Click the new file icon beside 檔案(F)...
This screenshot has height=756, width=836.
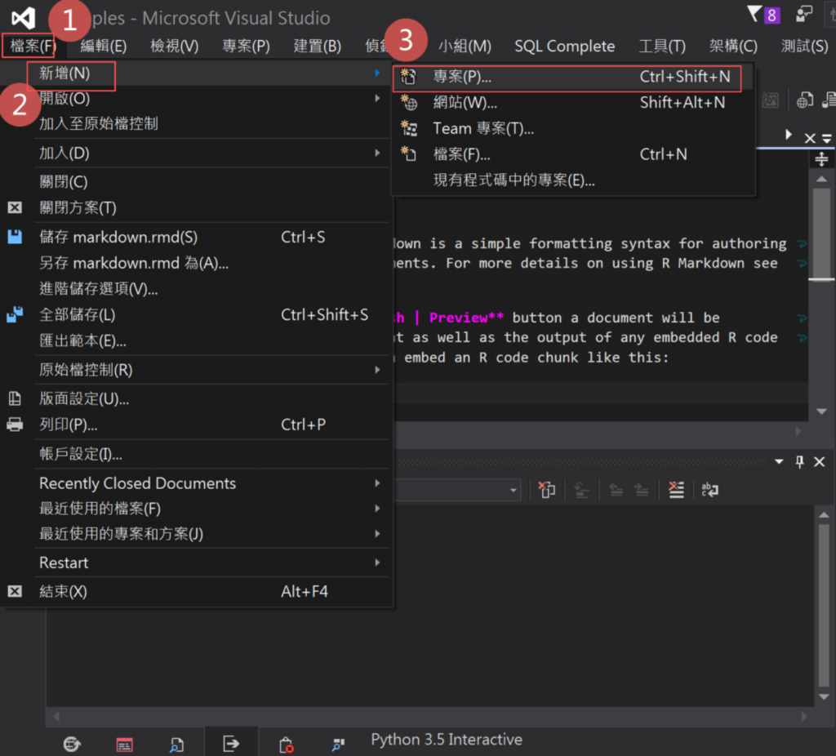tap(408, 154)
